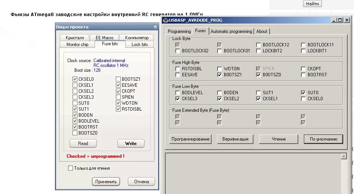Check BOOTRST in Fuse High Byte
The height and width of the screenshot is (194, 354).
coord(303,75)
